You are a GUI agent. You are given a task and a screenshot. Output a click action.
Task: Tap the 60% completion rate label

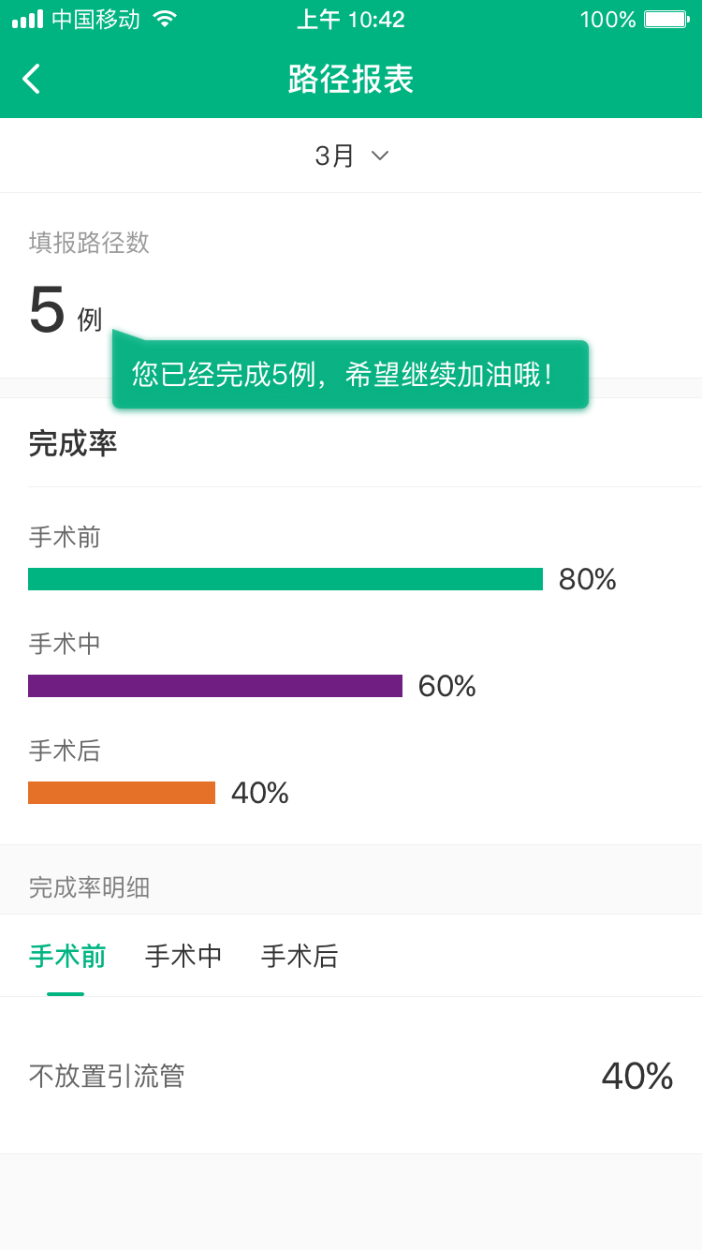[447, 686]
